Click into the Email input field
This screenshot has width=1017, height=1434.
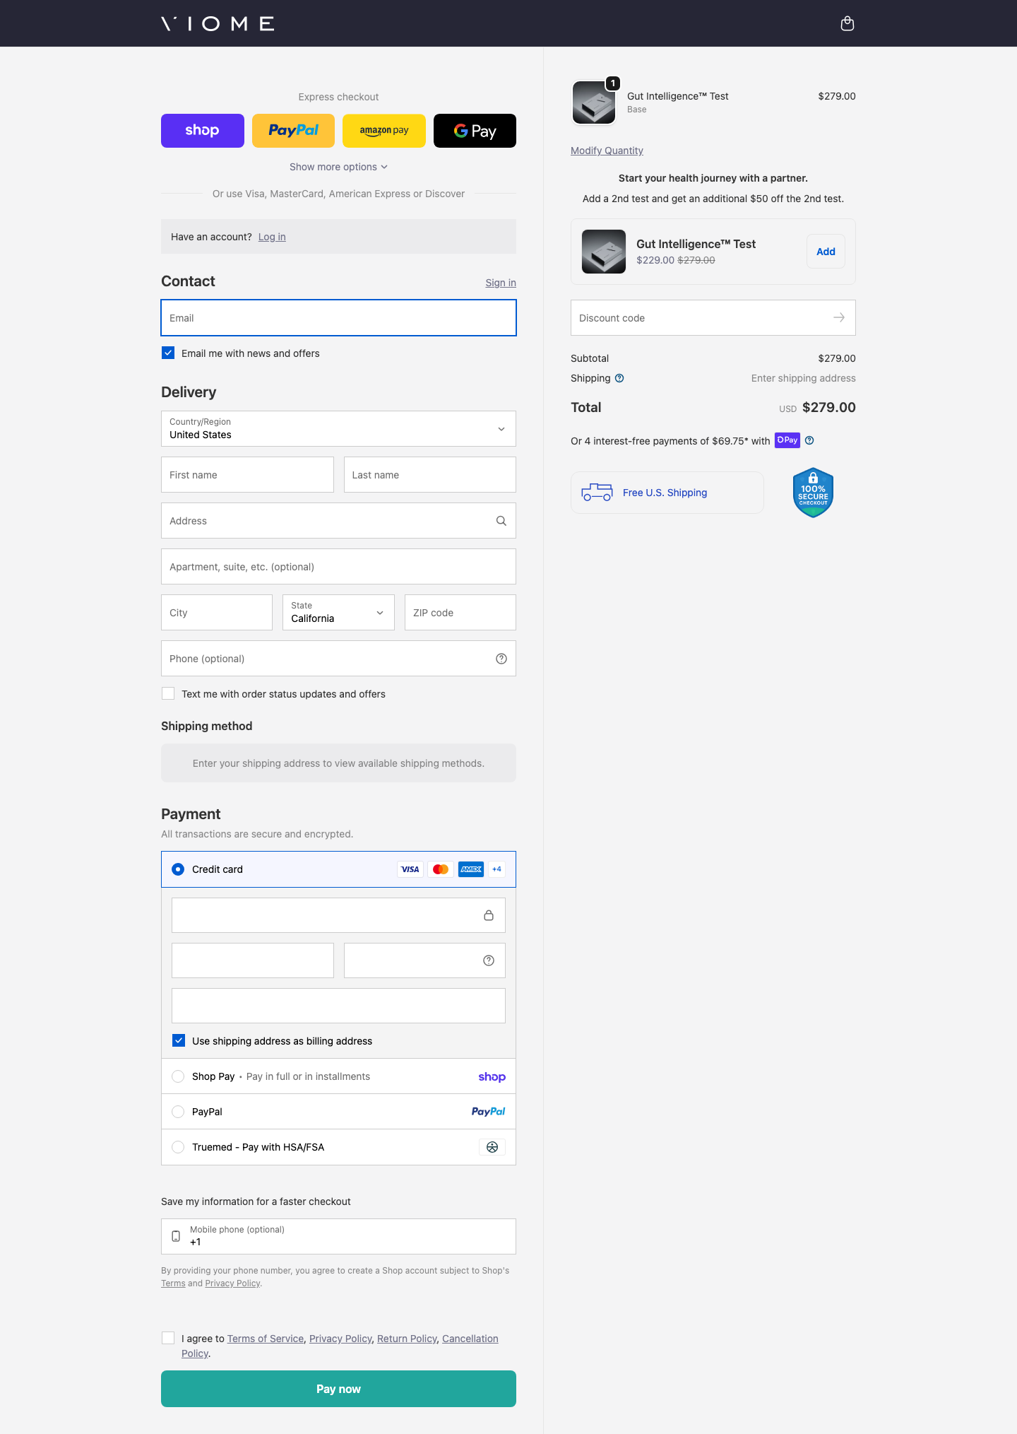[x=338, y=318]
